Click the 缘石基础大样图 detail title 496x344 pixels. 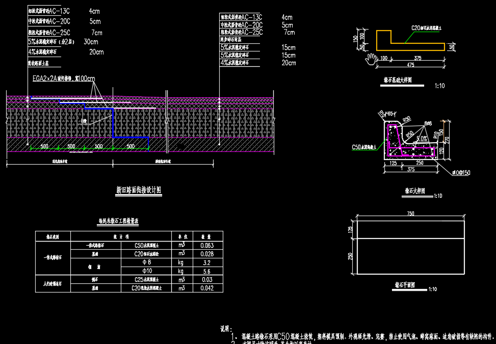(398, 80)
